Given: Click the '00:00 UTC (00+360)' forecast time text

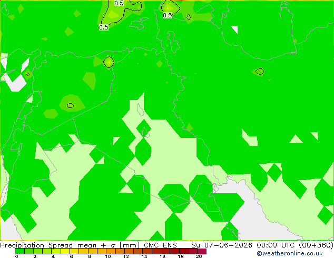Looking at the screenshot, I should (x=295, y=245).
